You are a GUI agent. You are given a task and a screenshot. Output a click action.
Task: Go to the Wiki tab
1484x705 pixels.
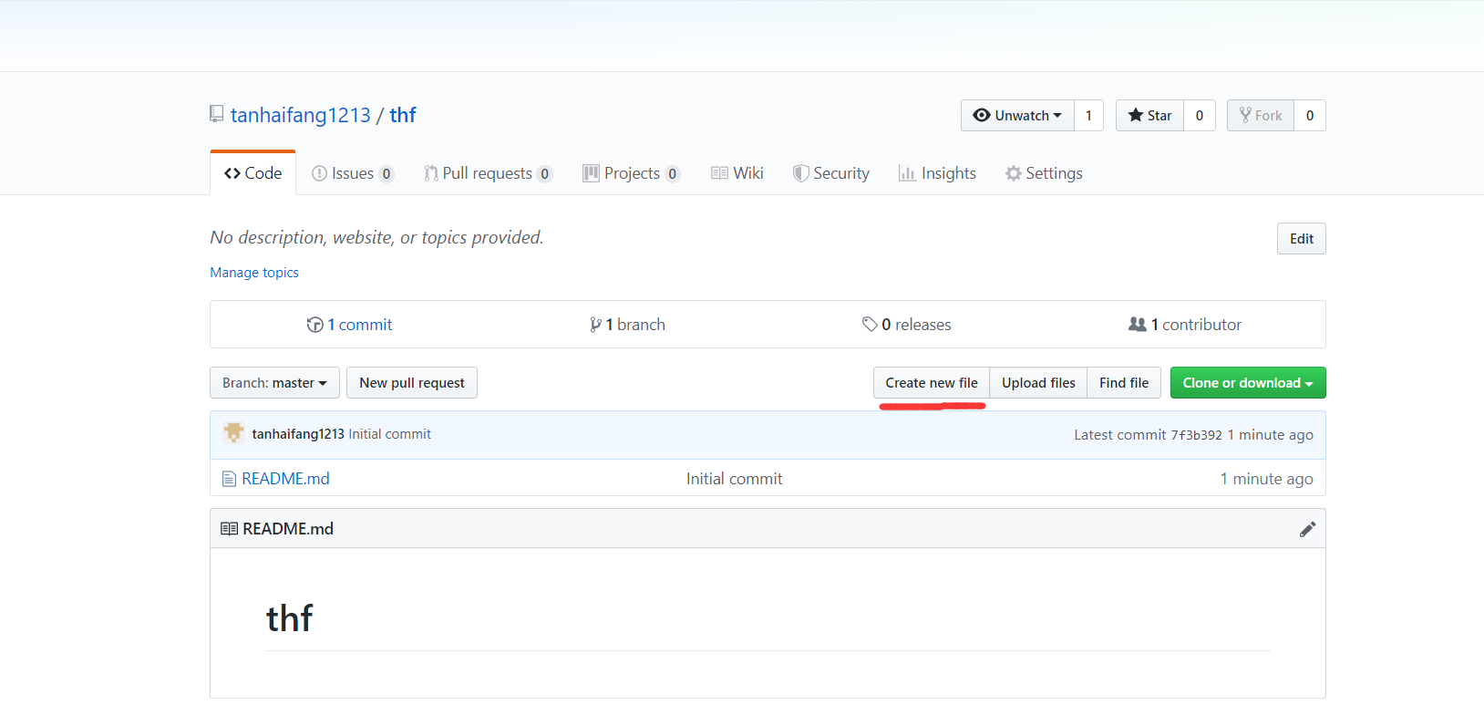pyautogui.click(x=737, y=173)
